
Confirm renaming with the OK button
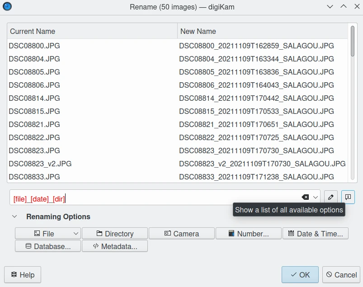300,275
